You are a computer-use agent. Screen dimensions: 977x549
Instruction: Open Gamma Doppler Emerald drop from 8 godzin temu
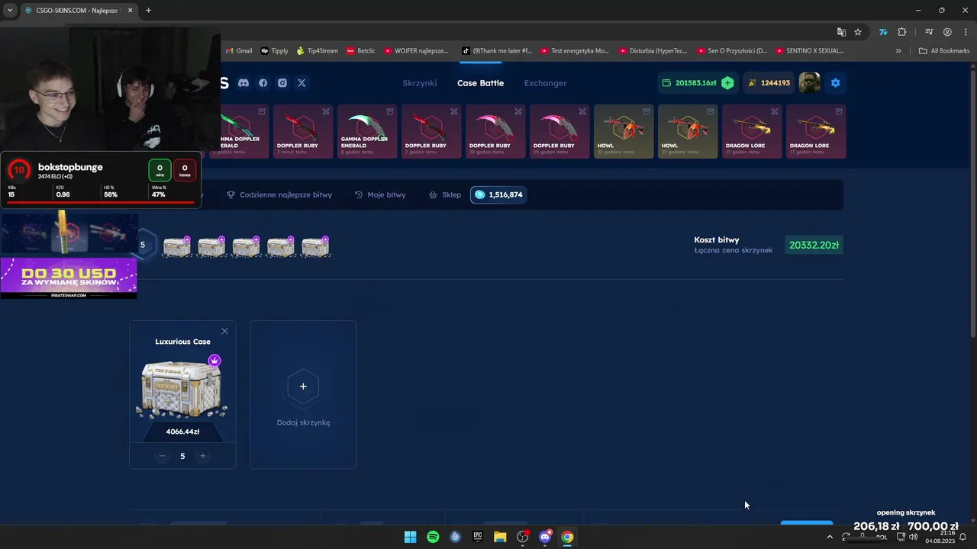click(x=366, y=131)
